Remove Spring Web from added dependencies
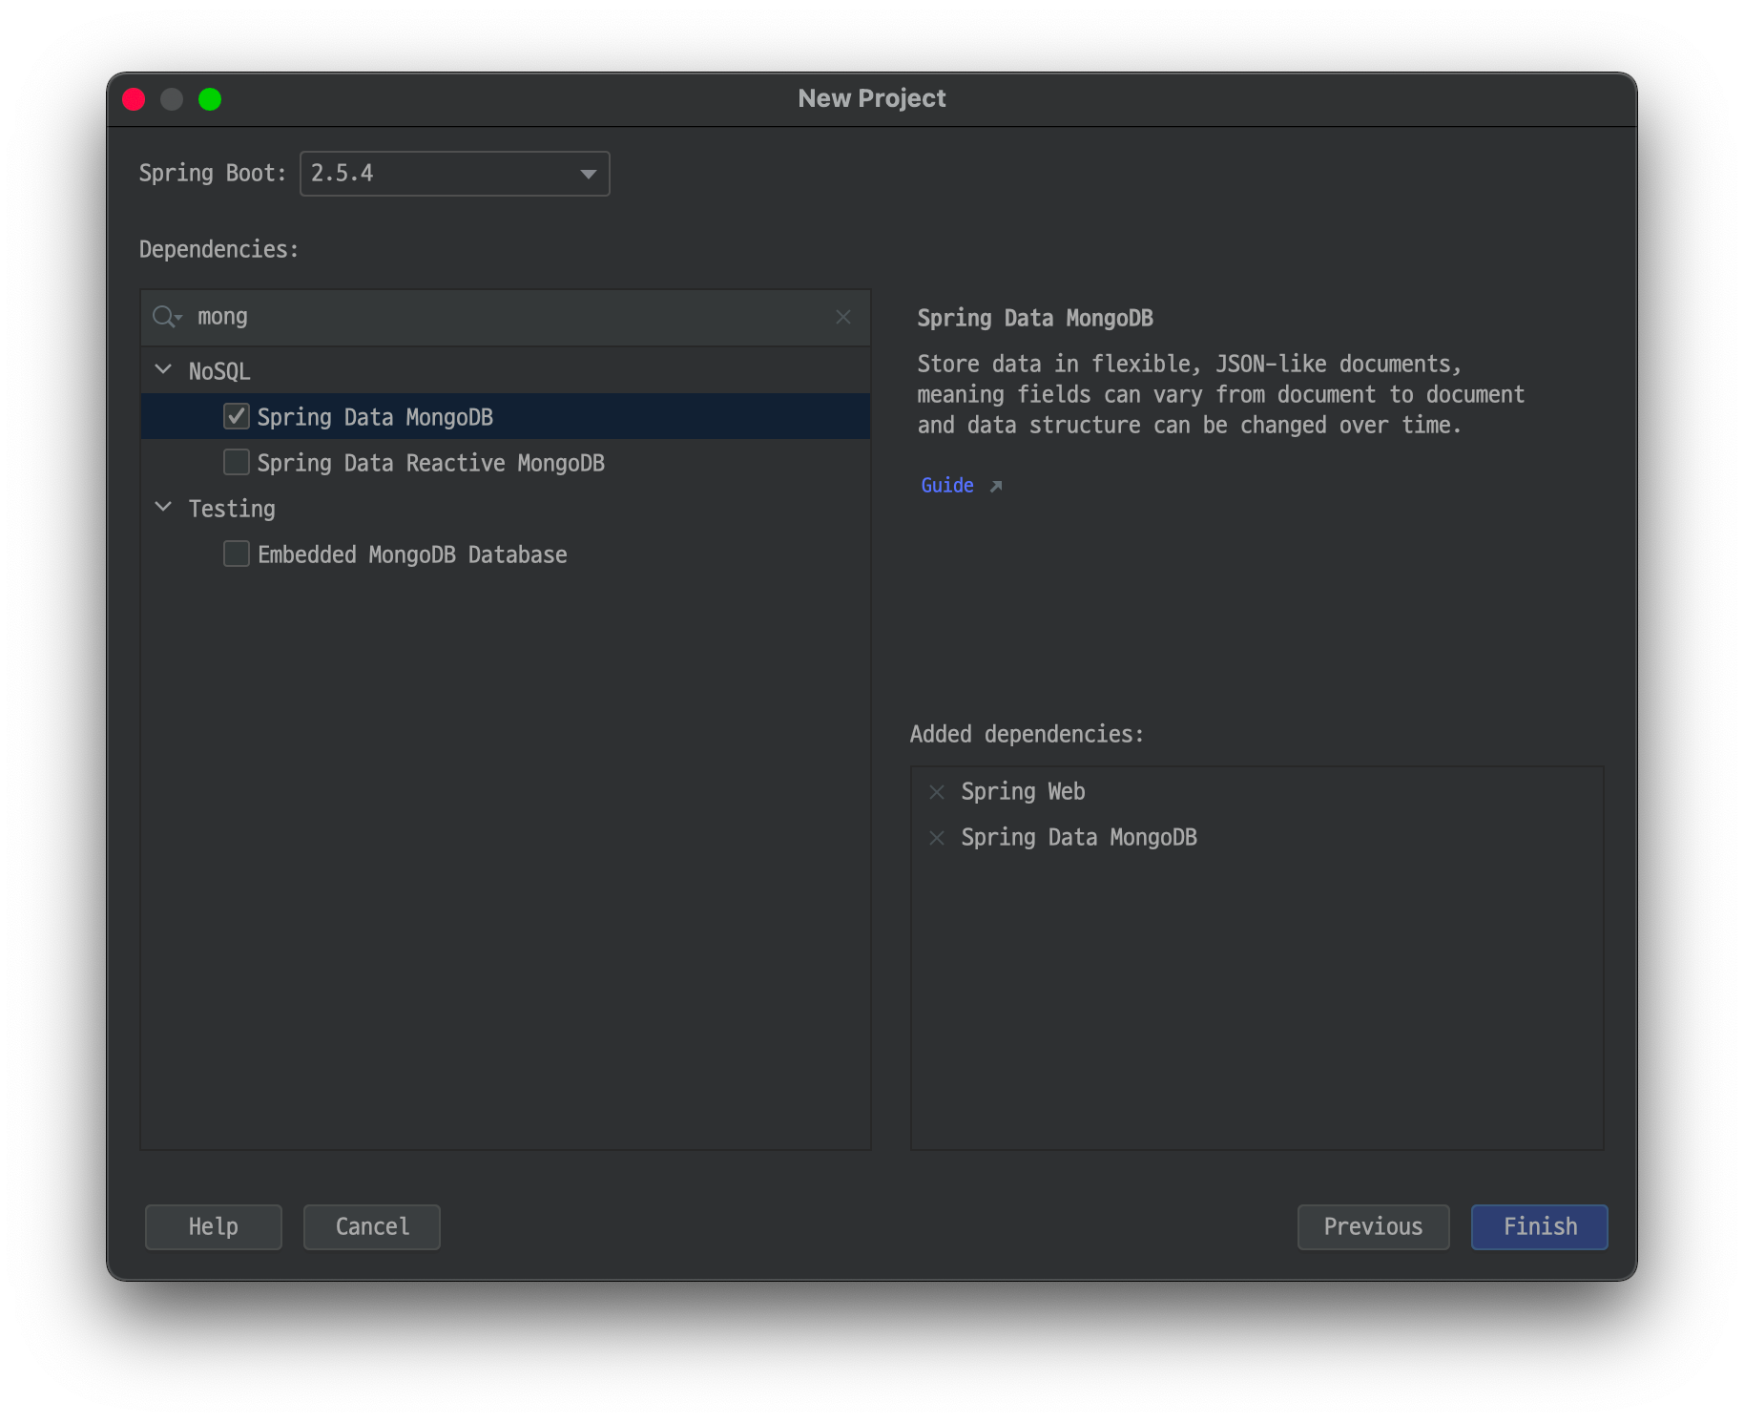 click(937, 792)
